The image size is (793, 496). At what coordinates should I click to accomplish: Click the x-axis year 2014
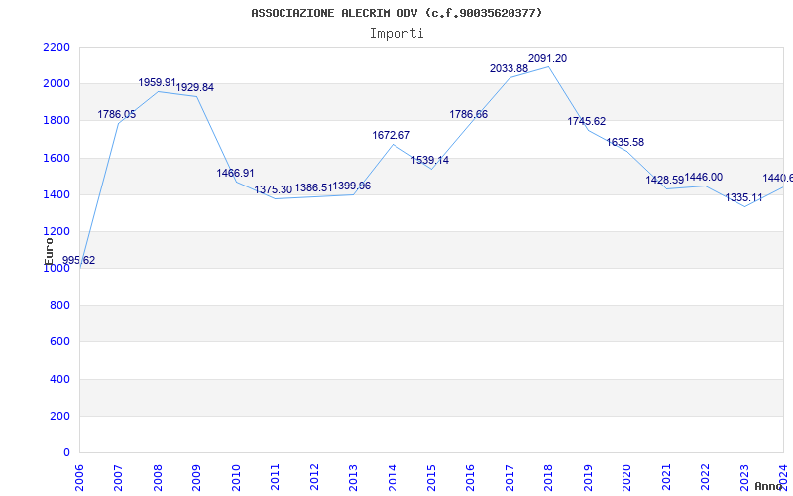393,477
